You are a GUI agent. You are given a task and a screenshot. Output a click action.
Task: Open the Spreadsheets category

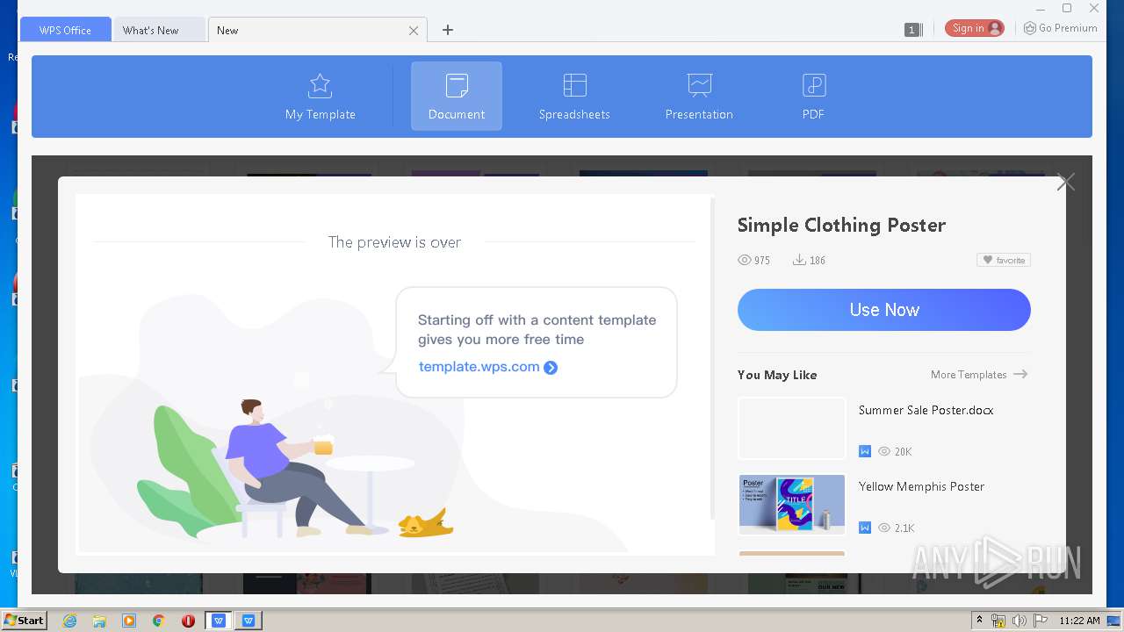(x=574, y=97)
